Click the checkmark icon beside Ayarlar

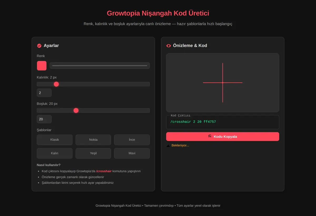point(39,46)
